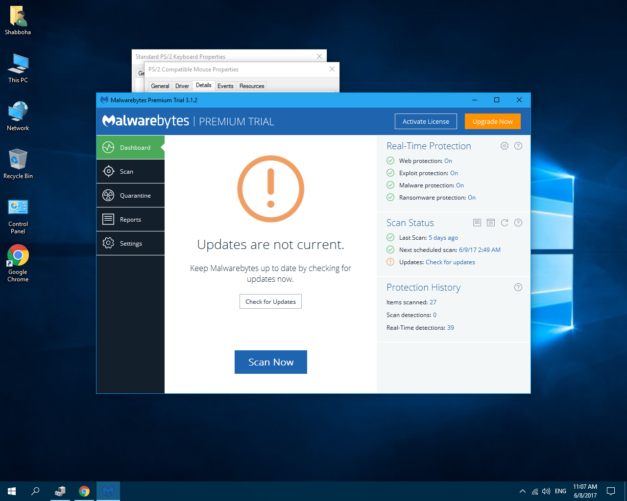Screen dimensions: 627x501
Task: Click the 'Protection History' panel heading
Action: 424,287
